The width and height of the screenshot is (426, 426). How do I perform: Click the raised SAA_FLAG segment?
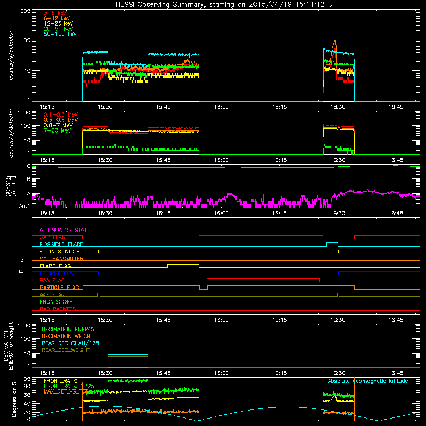[x=263, y=278]
